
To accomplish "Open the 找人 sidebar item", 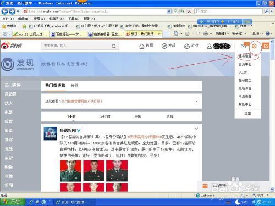I will tap(9, 103).
